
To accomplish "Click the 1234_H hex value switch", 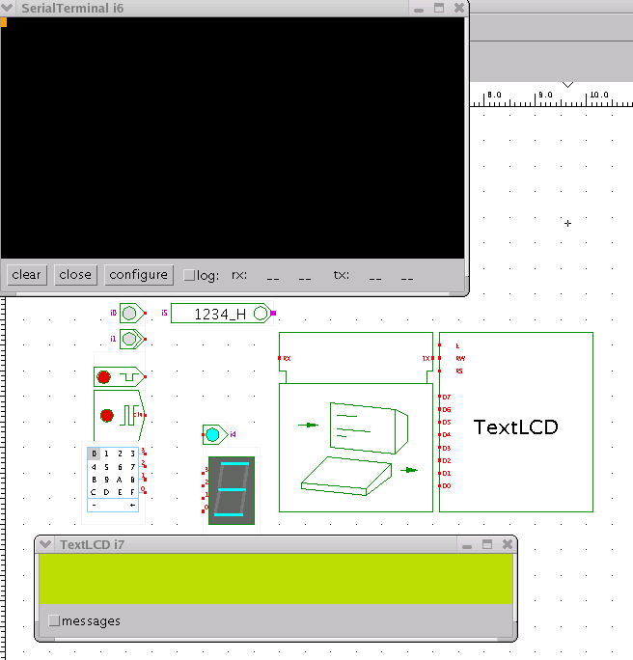I will tap(220, 314).
